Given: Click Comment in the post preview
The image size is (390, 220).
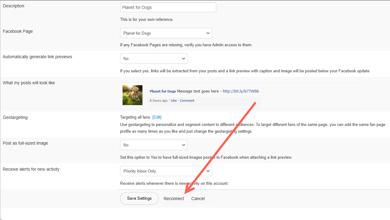Looking at the screenshot, I should pyautogui.click(x=187, y=101).
